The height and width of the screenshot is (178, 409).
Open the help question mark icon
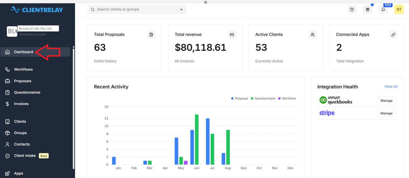pos(352,10)
